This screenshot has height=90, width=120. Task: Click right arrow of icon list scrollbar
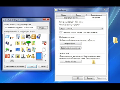tap(45, 61)
